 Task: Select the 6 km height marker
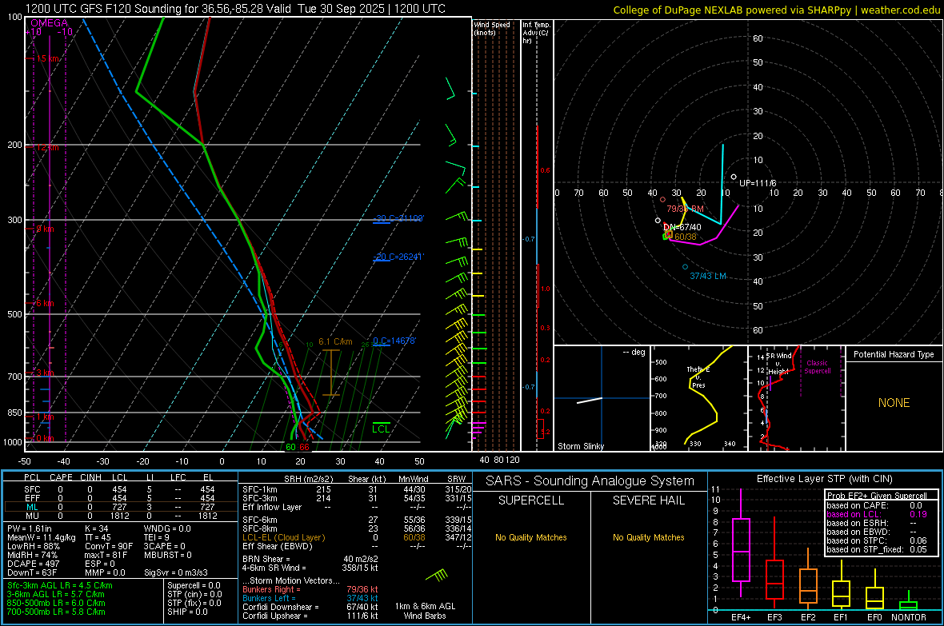click(45, 303)
